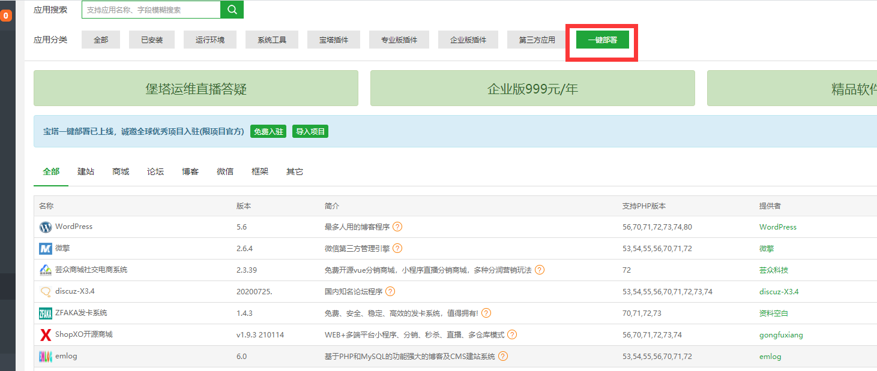Image resolution: width=877 pixels, height=371 pixels.
Task: Select the green 一键部署 category button
Action: click(603, 40)
